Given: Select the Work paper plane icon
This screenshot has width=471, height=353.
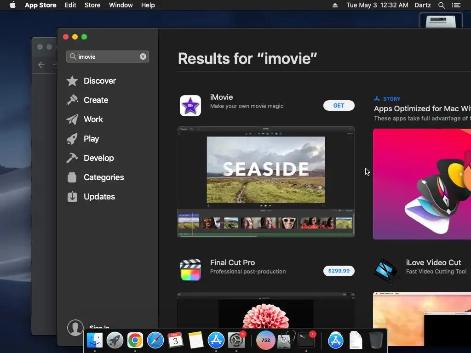Looking at the screenshot, I should click(72, 120).
